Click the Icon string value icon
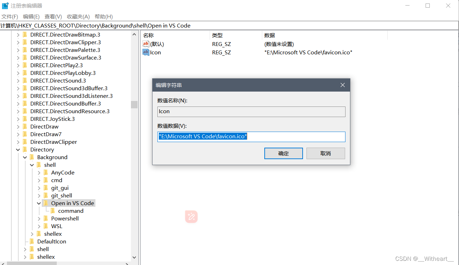The width and height of the screenshot is (459, 265). (146, 52)
